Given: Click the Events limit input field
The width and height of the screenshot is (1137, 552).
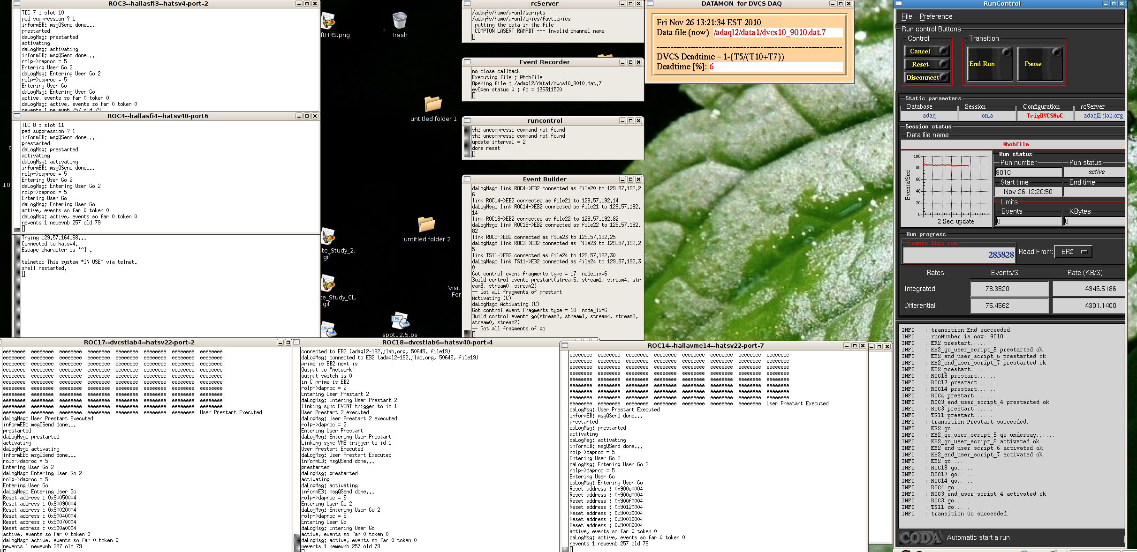Looking at the screenshot, I should click(1029, 221).
